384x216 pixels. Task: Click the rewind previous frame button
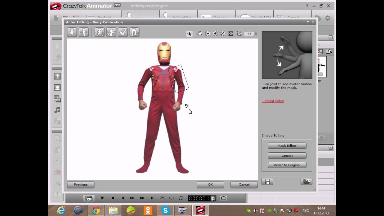tap(131, 198)
